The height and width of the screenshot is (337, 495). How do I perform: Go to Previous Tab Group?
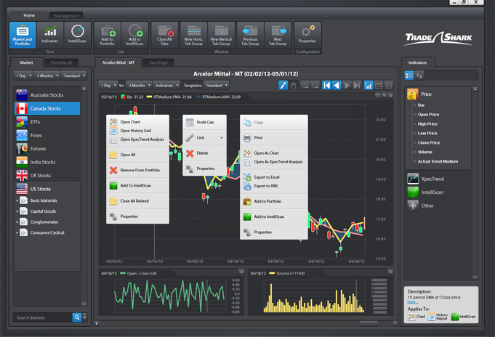250,35
